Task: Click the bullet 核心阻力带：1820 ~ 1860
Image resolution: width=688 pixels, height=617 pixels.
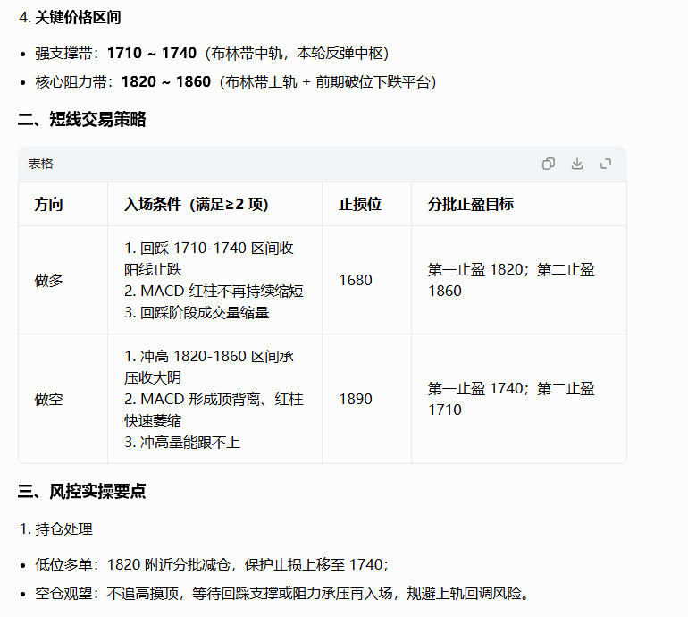Action: point(123,82)
